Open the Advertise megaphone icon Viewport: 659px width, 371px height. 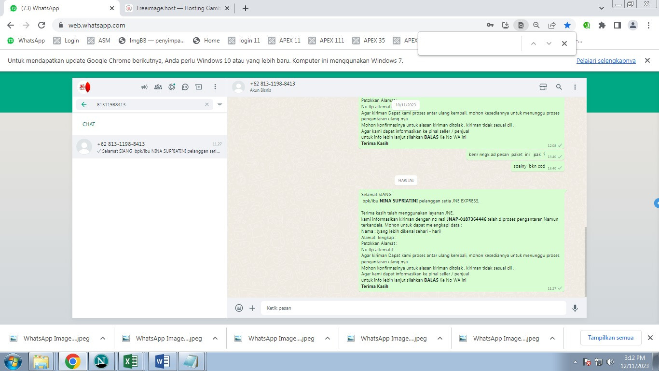[144, 87]
